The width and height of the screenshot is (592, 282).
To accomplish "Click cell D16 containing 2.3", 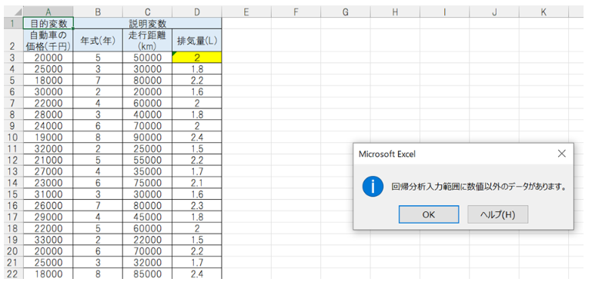I will [197, 205].
